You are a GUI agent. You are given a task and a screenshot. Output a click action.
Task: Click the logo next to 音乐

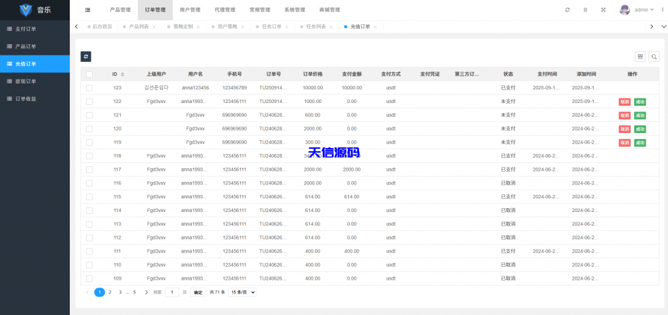[26, 10]
